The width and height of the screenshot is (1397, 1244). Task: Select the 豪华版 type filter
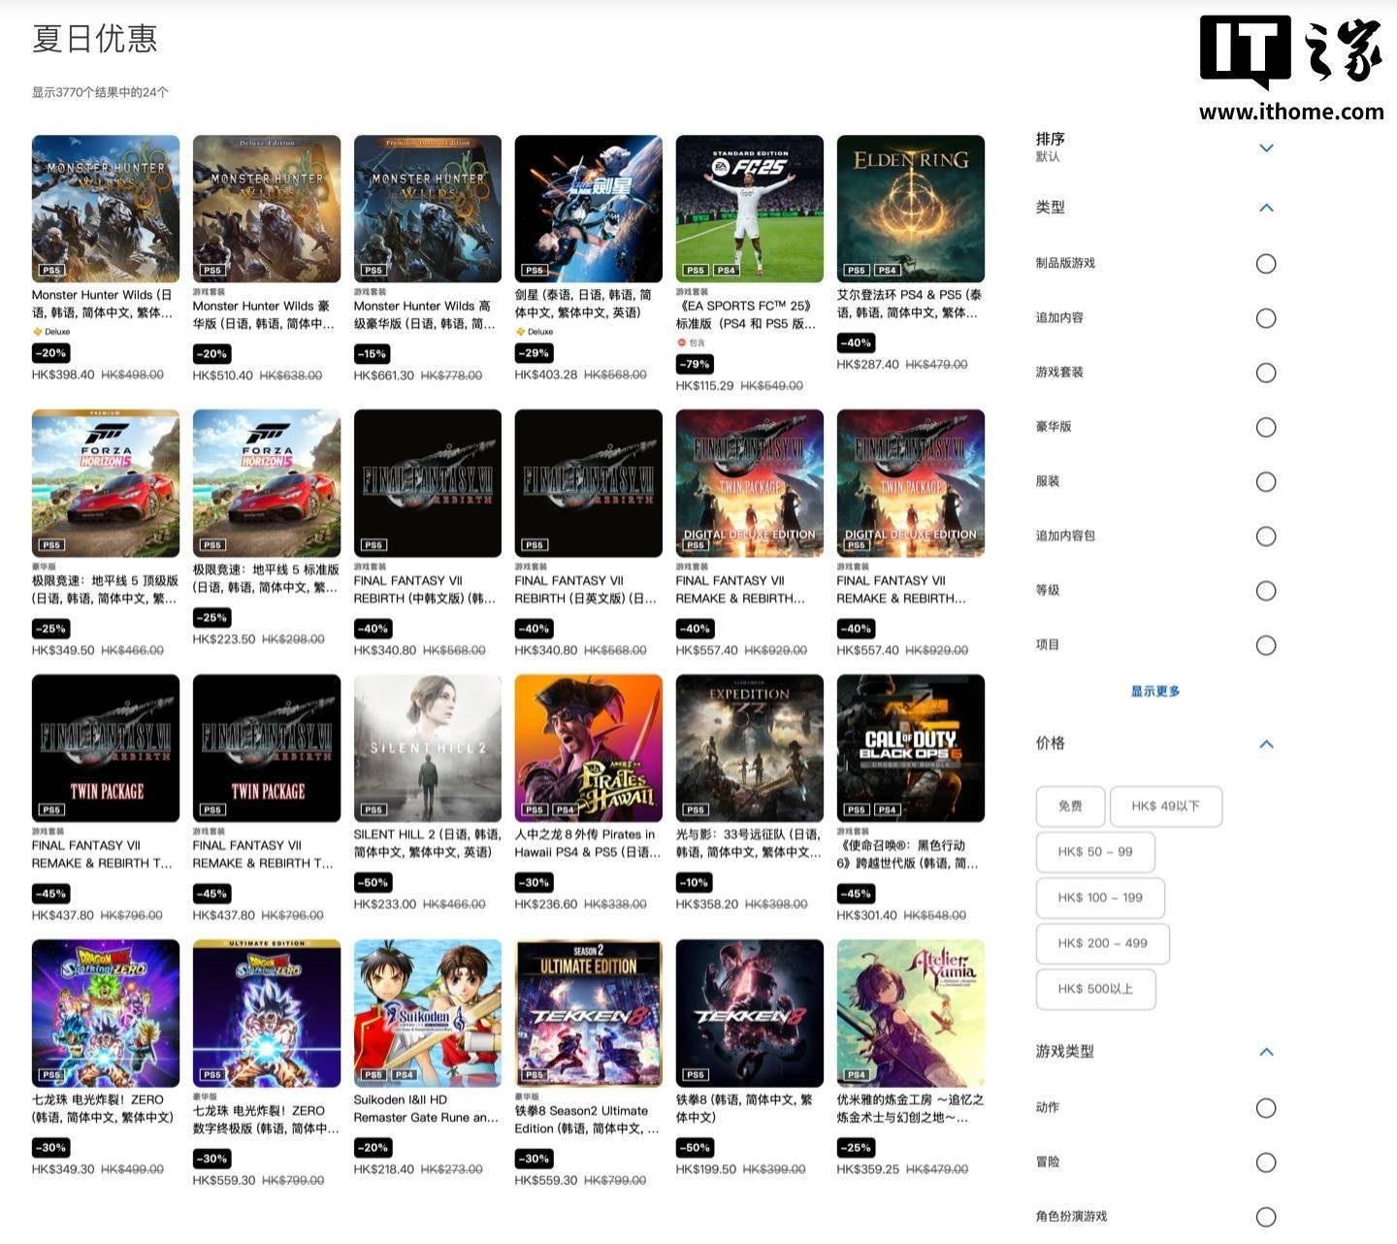[1266, 427]
